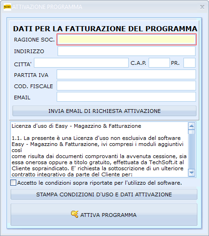This screenshot has height=236, width=209.
Task: Click the 'C.A.P.' label
Action: click(x=138, y=63)
